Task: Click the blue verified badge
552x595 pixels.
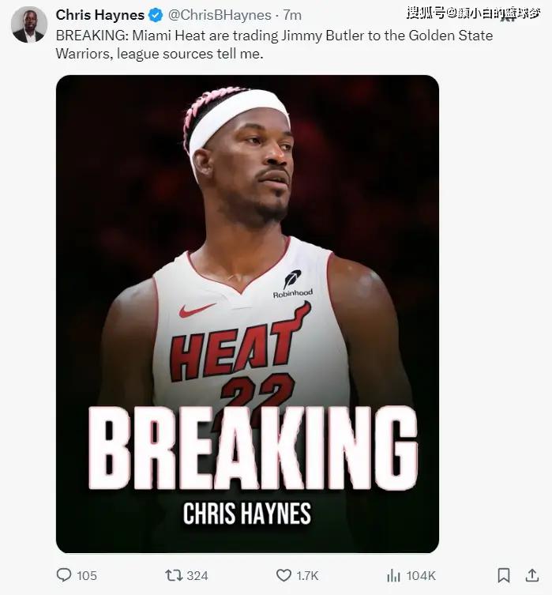Action: (x=156, y=15)
